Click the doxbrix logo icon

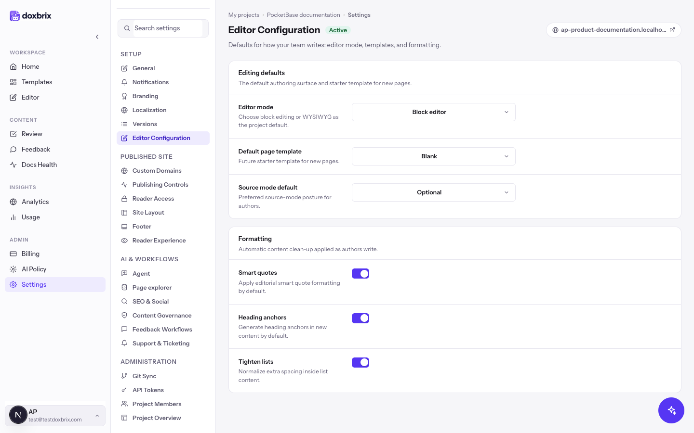pos(15,16)
